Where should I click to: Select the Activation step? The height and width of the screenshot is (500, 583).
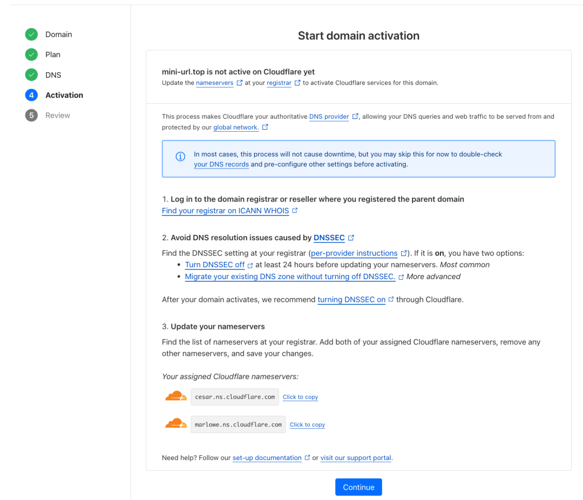point(64,95)
